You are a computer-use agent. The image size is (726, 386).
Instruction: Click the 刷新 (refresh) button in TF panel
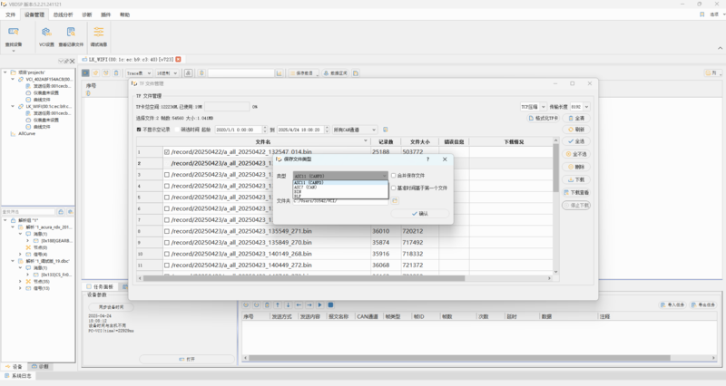pos(576,130)
